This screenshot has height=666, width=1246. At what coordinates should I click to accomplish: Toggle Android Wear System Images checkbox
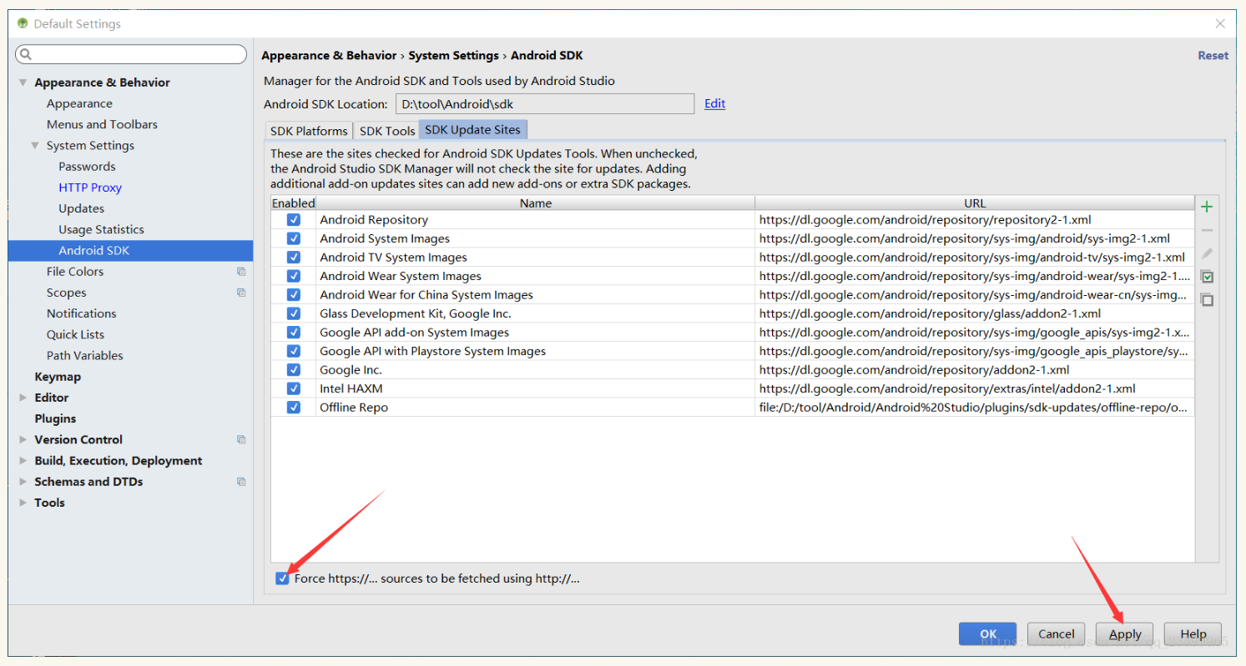(x=294, y=276)
